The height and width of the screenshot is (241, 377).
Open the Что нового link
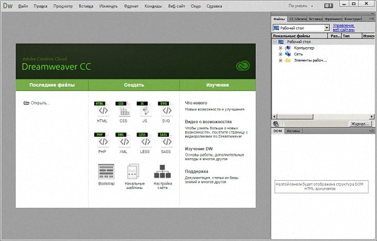tap(196, 103)
